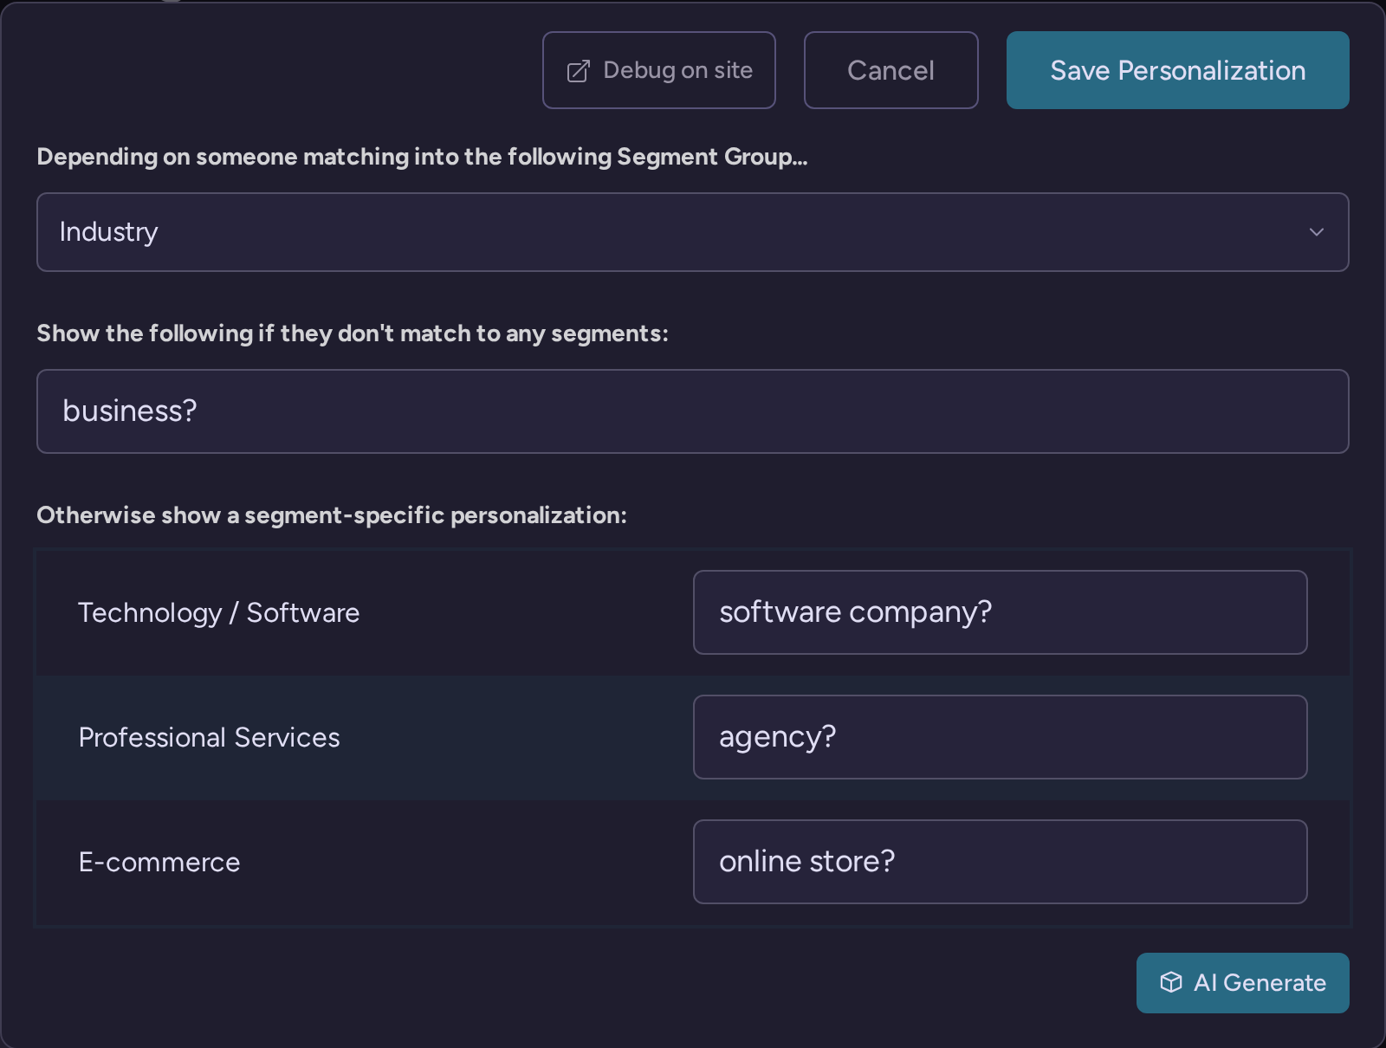
Task: Edit the "software company?" personalization field
Action: click(x=1001, y=612)
